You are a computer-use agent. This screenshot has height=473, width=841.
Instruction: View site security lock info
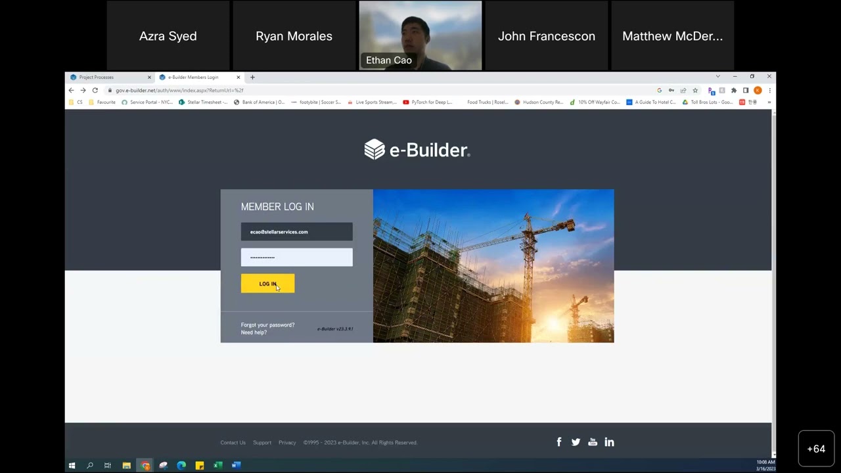click(x=110, y=91)
